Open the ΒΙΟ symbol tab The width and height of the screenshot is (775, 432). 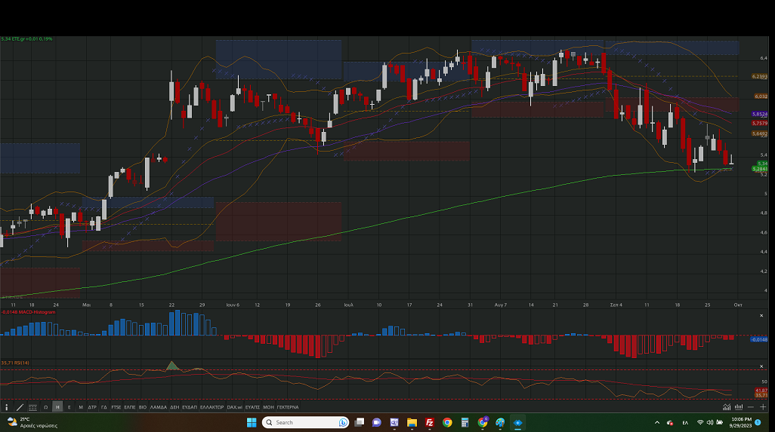point(142,407)
